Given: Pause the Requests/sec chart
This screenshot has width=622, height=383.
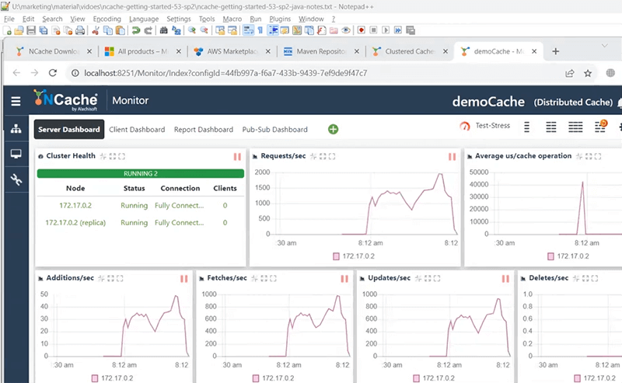Looking at the screenshot, I should tap(452, 157).
